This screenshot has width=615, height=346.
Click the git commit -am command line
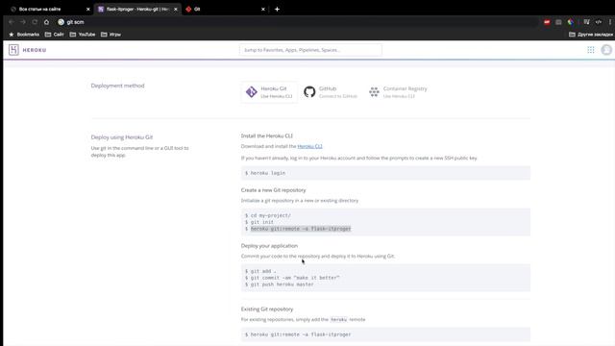click(x=292, y=278)
